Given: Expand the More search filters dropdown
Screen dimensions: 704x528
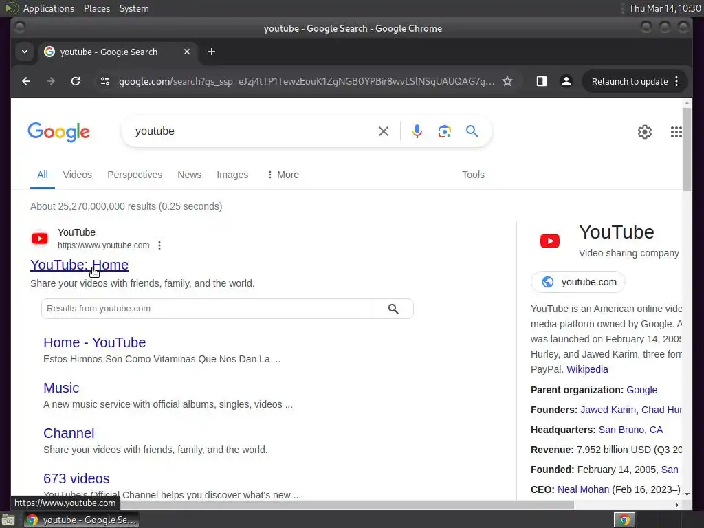Looking at the screenshot, I should coord(283,175).
